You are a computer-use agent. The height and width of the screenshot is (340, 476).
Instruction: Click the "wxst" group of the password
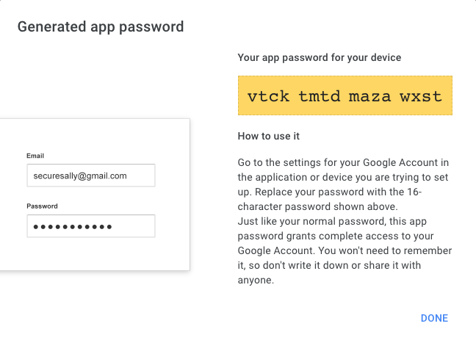click(x=421, y=97)
